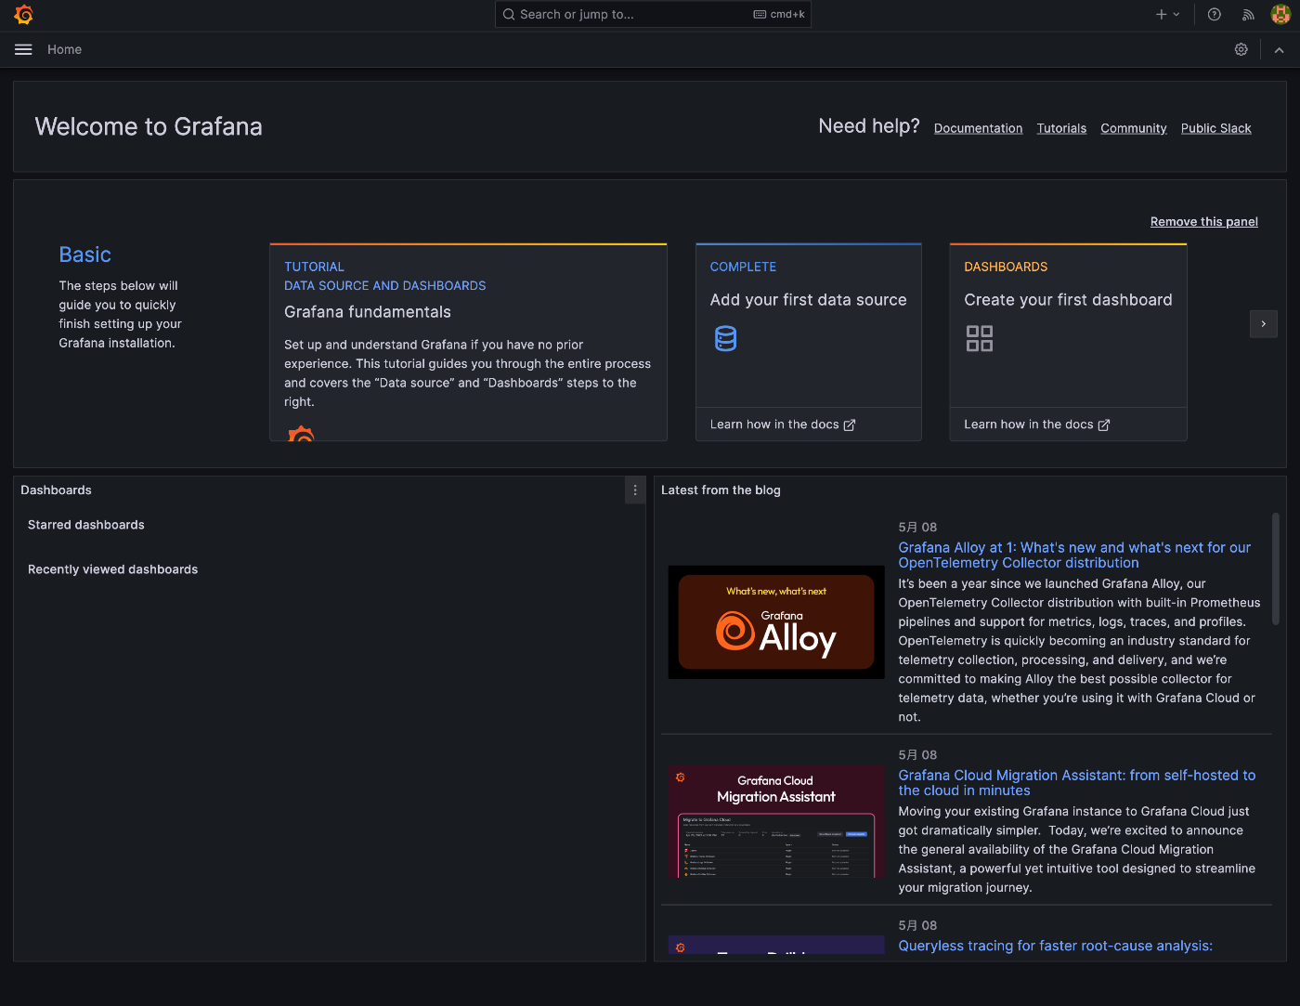
Task: Click the blog panel vertical scrollbar
Action: click(x=1276, y=568)
